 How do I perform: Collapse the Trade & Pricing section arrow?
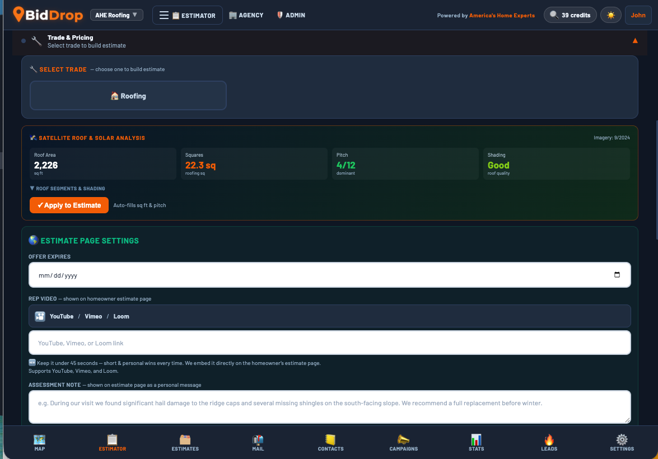pos(635,41)
